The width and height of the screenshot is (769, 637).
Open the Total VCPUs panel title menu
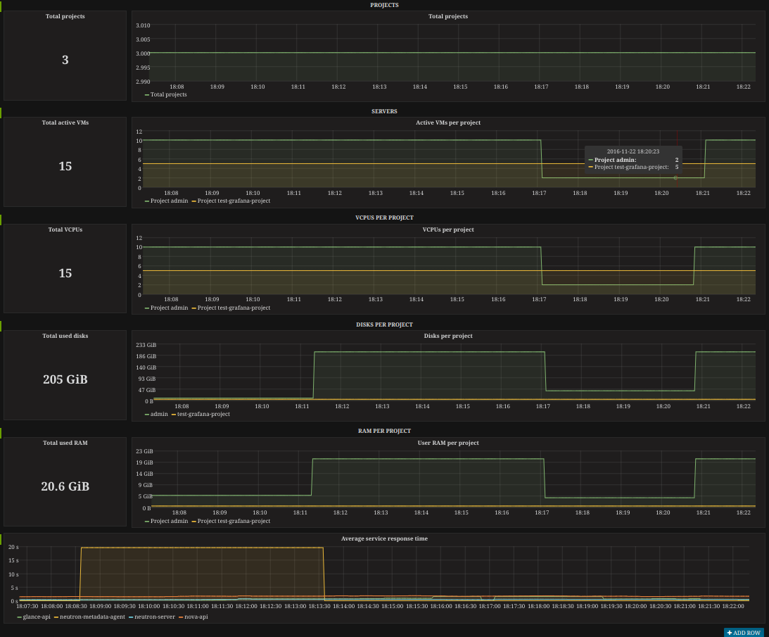coord(65,229)
